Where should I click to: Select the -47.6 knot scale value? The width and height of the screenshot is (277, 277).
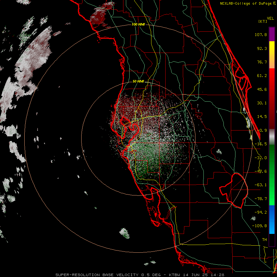click(x=261, y=171)
